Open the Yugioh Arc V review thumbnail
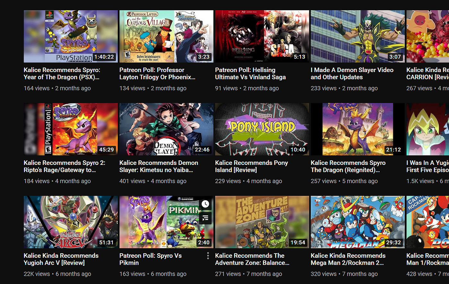Screen dimensions: 449x284 (x=71, y=222)
